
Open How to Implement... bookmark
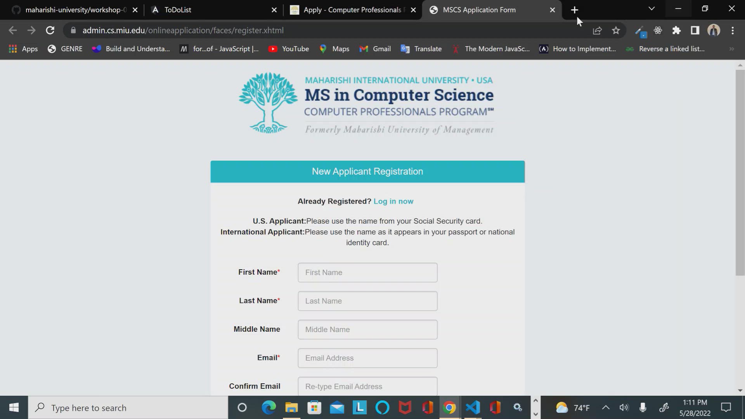(x=577, y=49)
